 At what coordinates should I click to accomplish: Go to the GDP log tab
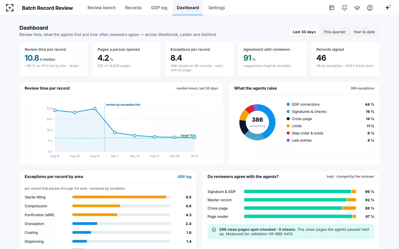tap(159, 8)
